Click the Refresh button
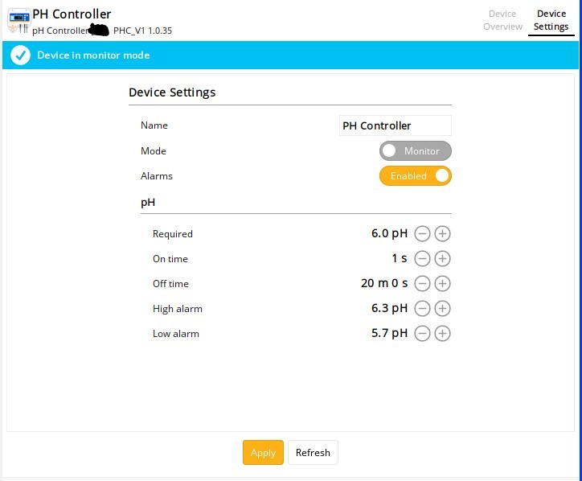Viewport: 582px width, 481px height. coord(313,453)
